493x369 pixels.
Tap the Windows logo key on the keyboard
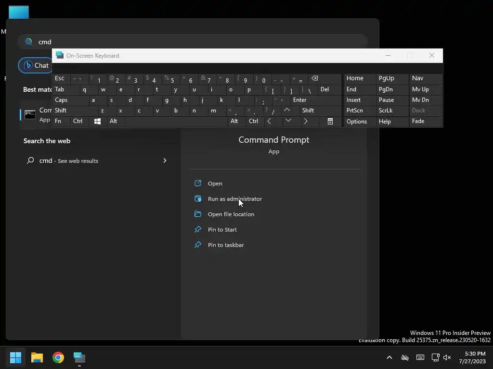pos(97,121)
